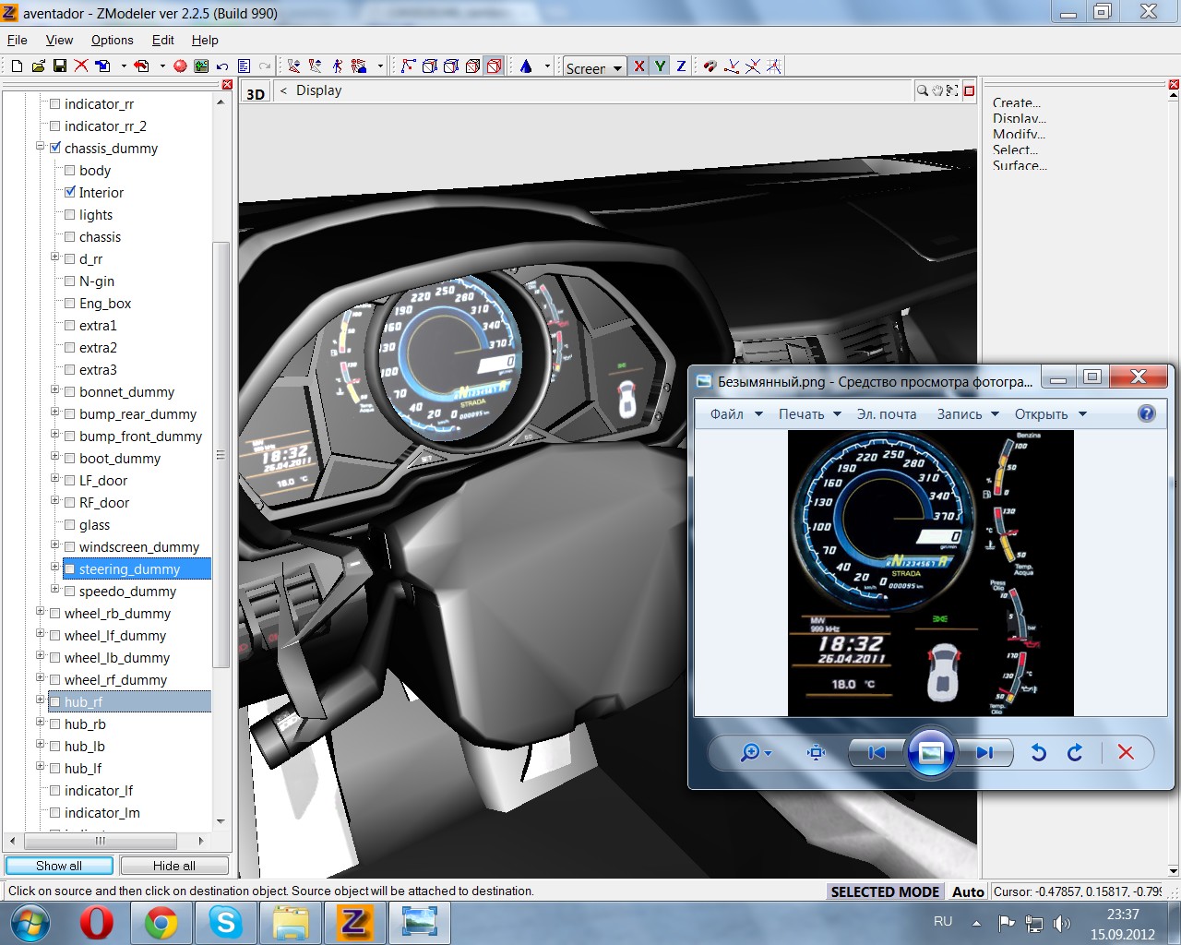
Task: Click the viewport maximize red square icon
Action: (x=969, y=90)
